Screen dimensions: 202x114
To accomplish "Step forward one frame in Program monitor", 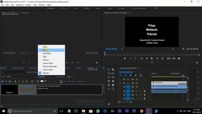I will [x=157, y=58].
